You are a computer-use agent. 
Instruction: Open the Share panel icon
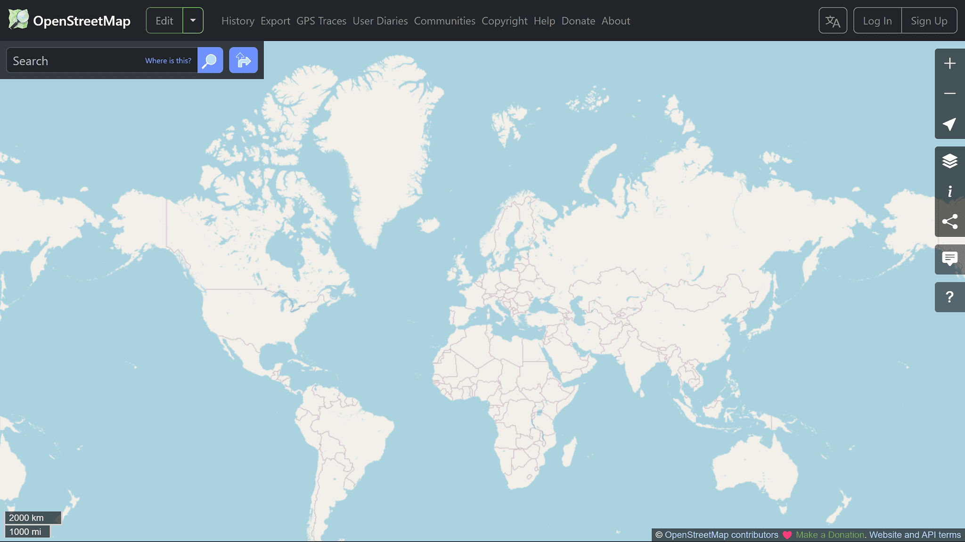949,221
